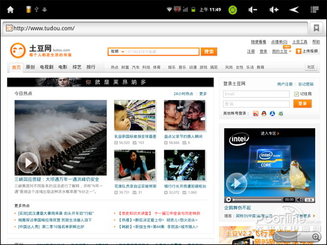Tap the back arrow in the status bar
Screen dimensions: 327x245
[294, 10]
